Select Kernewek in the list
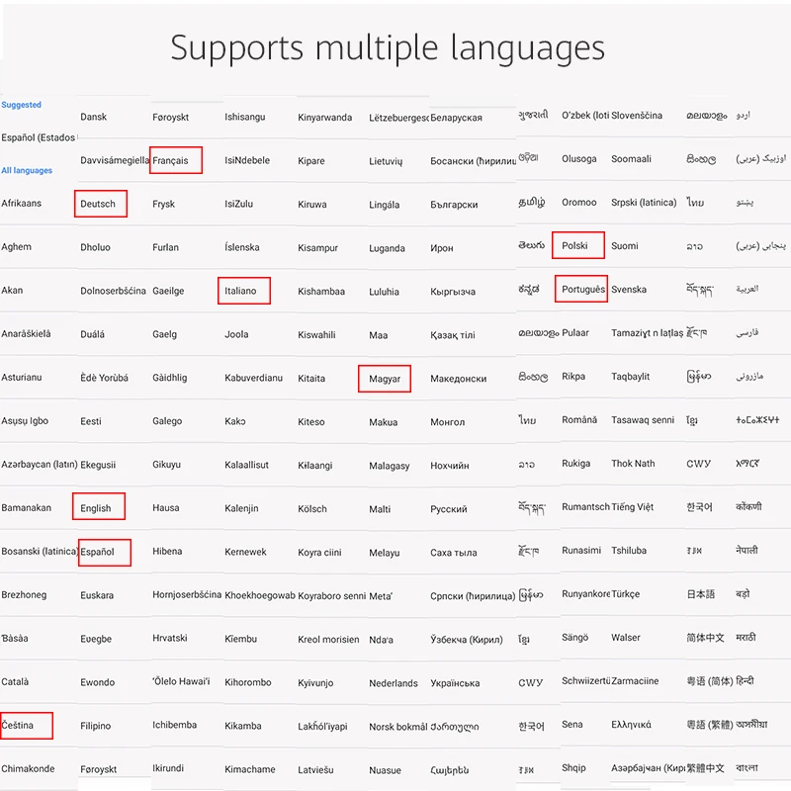791x791 pixels. point(245,552)
